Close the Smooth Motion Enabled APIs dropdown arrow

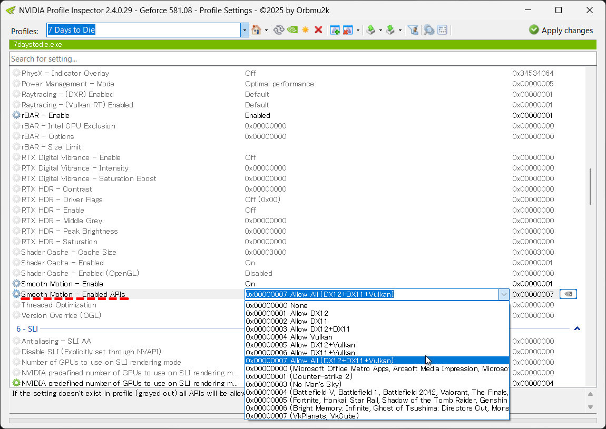point(504,295)
